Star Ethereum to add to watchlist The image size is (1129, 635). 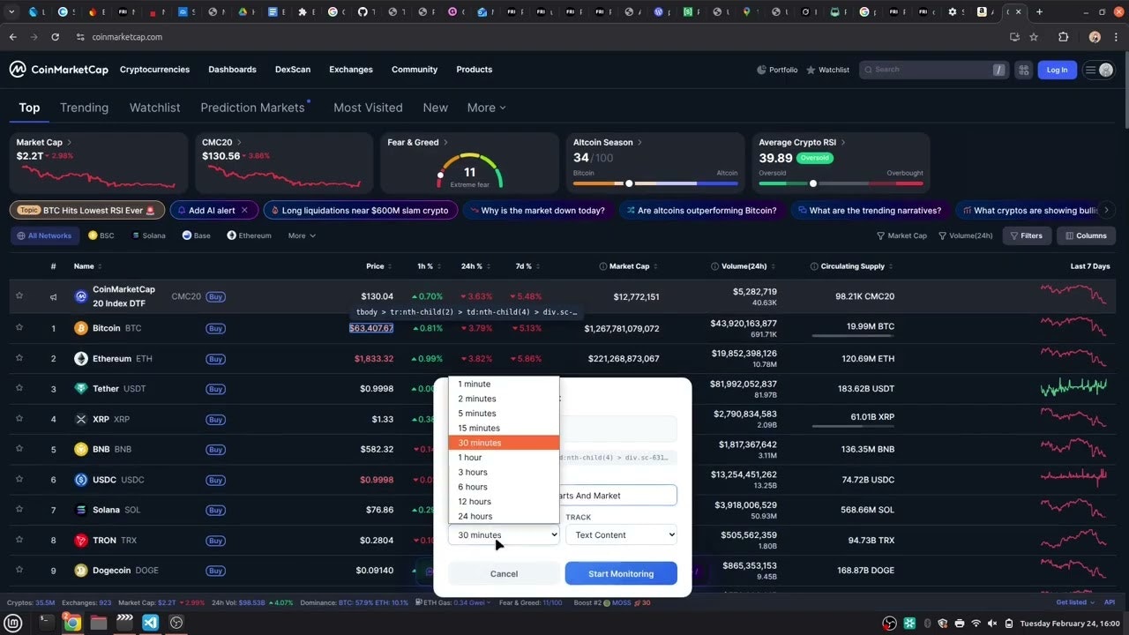[x=19, y=359]
